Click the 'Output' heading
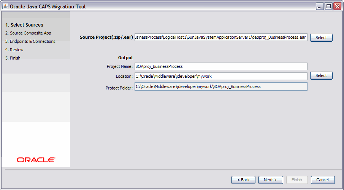The height and width of the screenshot is (190, 344). pos(125,58)
